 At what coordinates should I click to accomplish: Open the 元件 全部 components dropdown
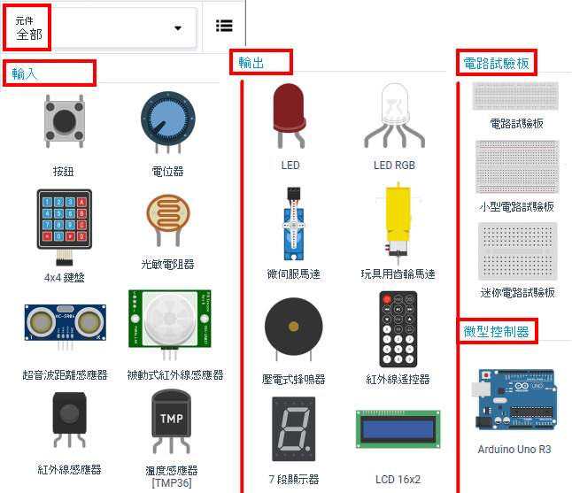pos(99,27)
